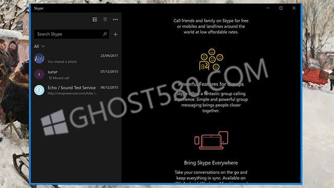The height and width of the screenshot is (188, 334).
Task: Click the yellow group smileys illustration
Action: [211, 59]
